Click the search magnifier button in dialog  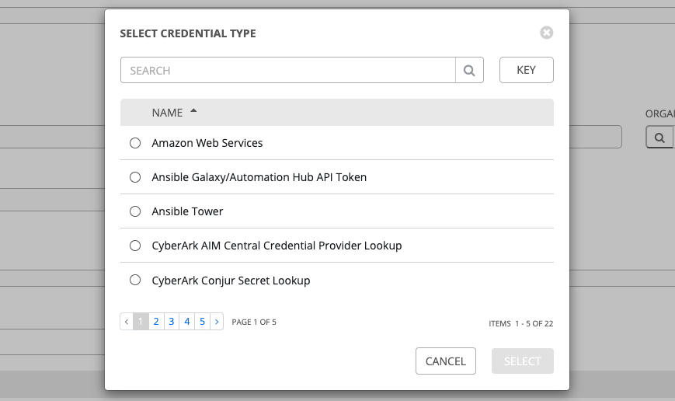pos(469,70)
